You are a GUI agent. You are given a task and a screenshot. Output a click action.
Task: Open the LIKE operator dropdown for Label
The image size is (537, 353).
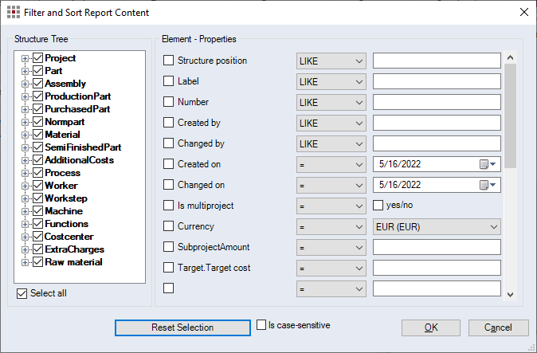click(330, 81)
